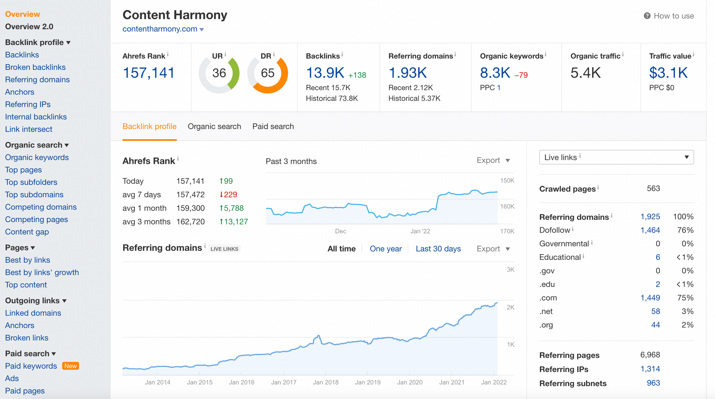Click info icon beside Educational label
The width and height of the screenshot is (715, 399).
(x=583, y=256)
